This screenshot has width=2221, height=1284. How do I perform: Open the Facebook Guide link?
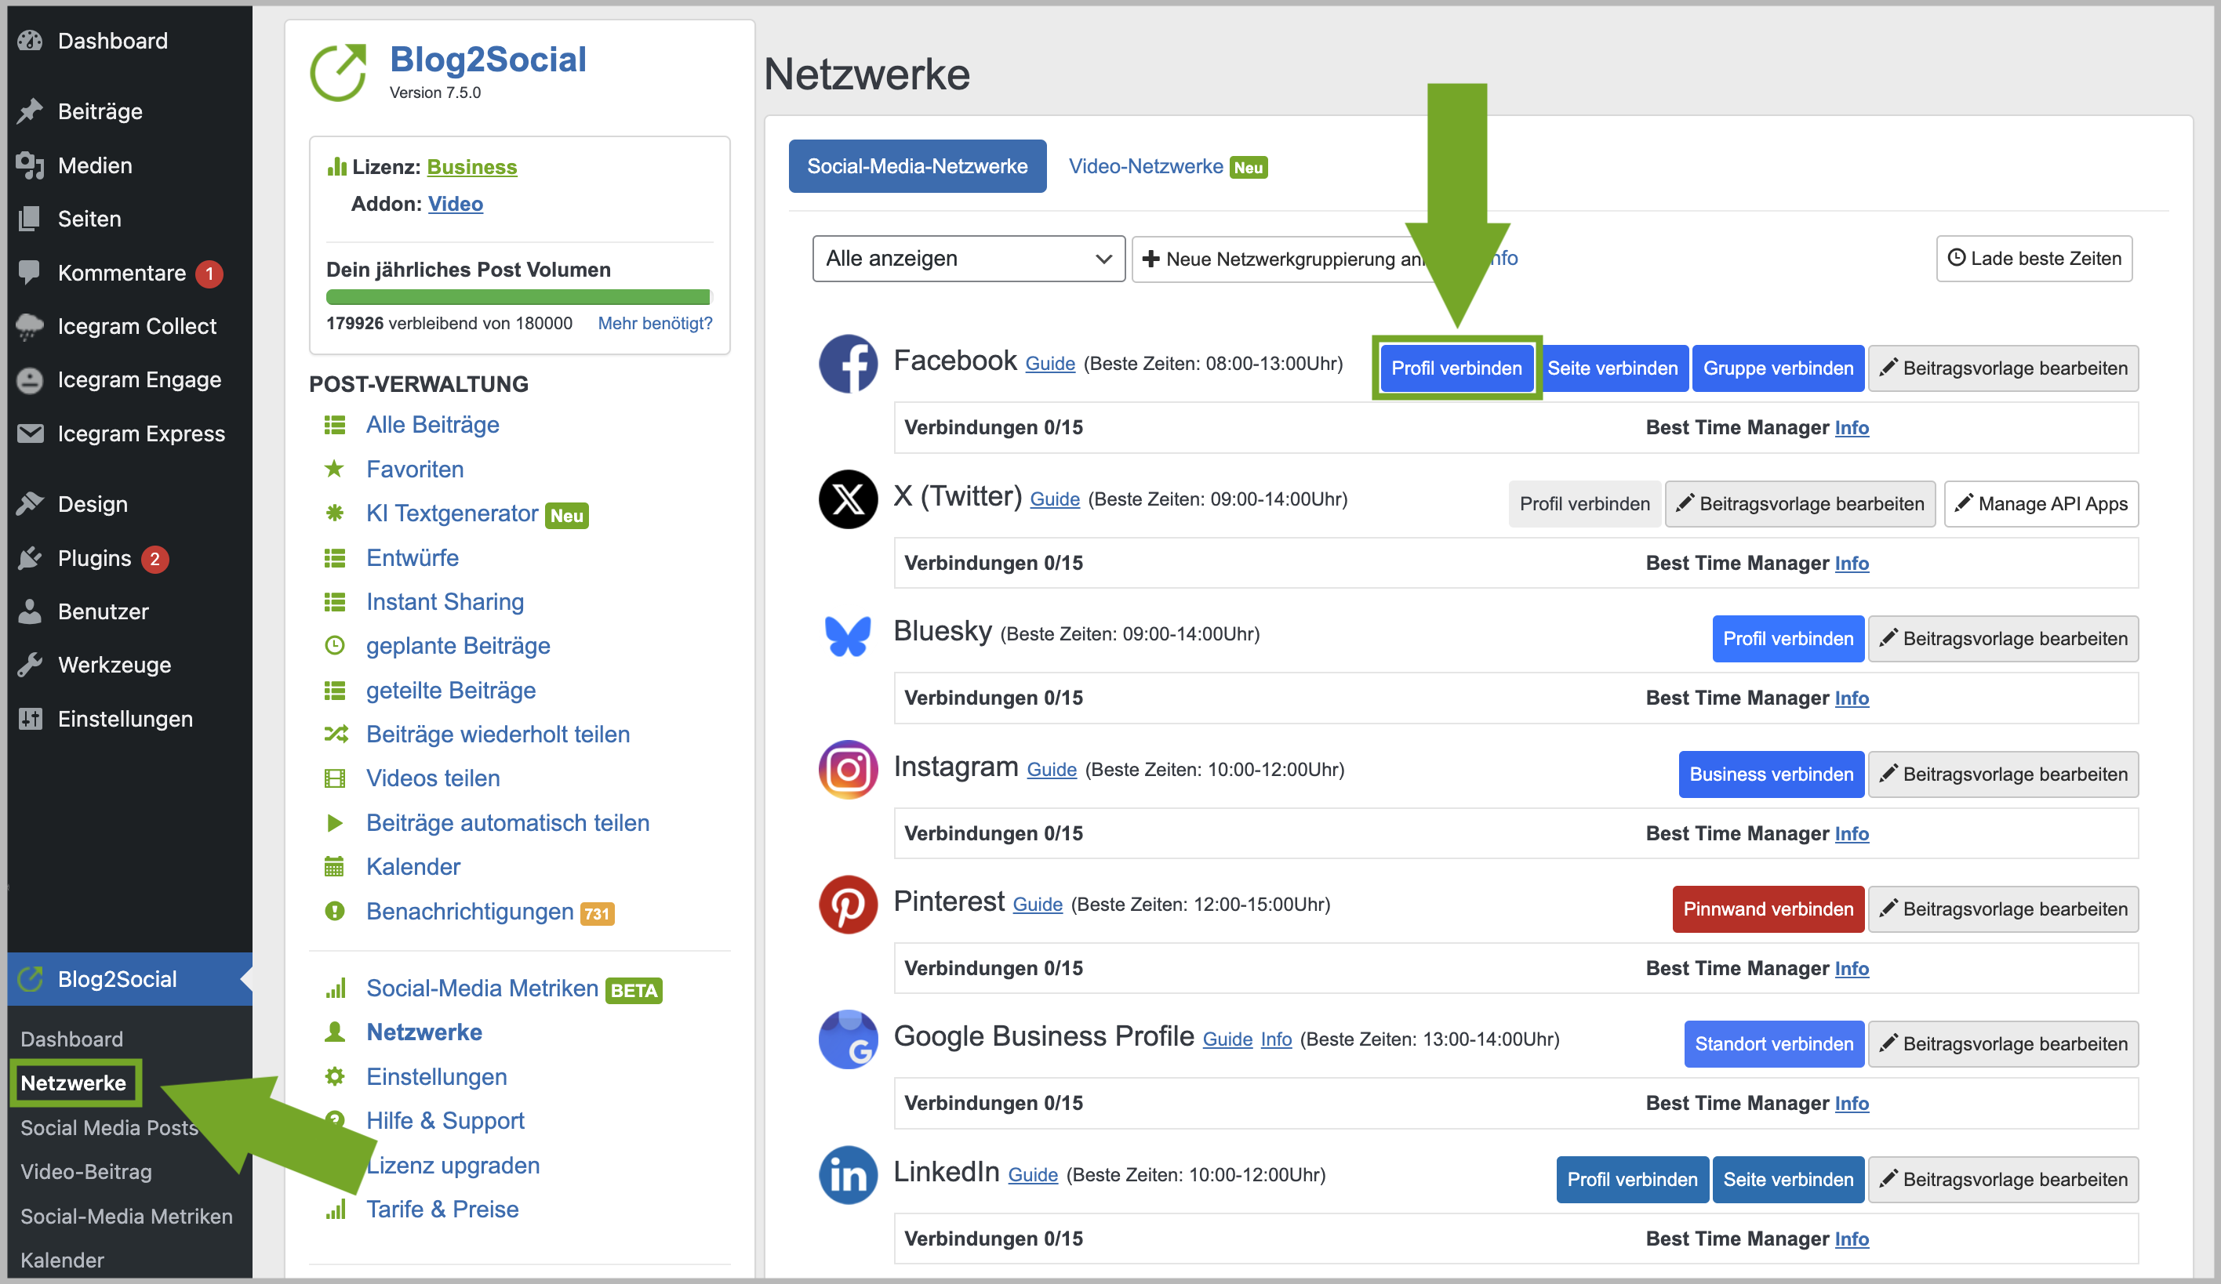pos(1049,363)
